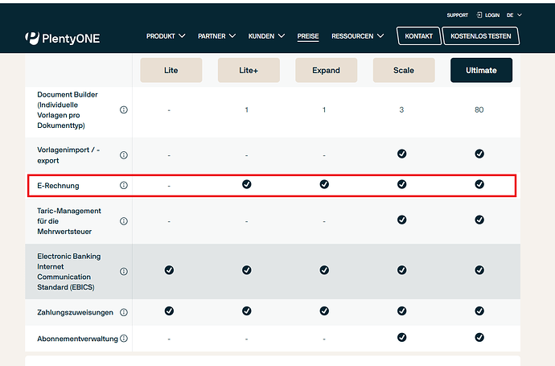Click the value 80 under Ultimate
555x366 pixels.
point(479,109)
